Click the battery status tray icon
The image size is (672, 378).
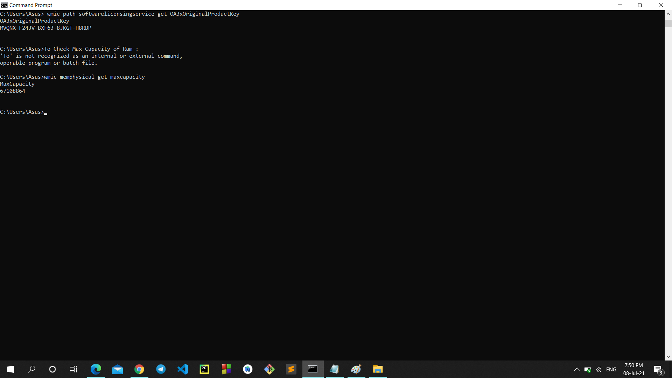(x=588, y=369)
